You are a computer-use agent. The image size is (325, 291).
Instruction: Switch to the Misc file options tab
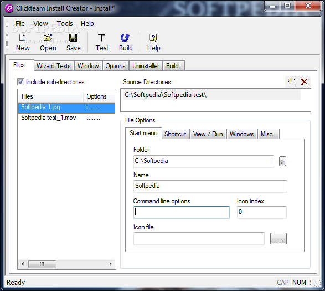pyautogui.click(x=268, y=134)
